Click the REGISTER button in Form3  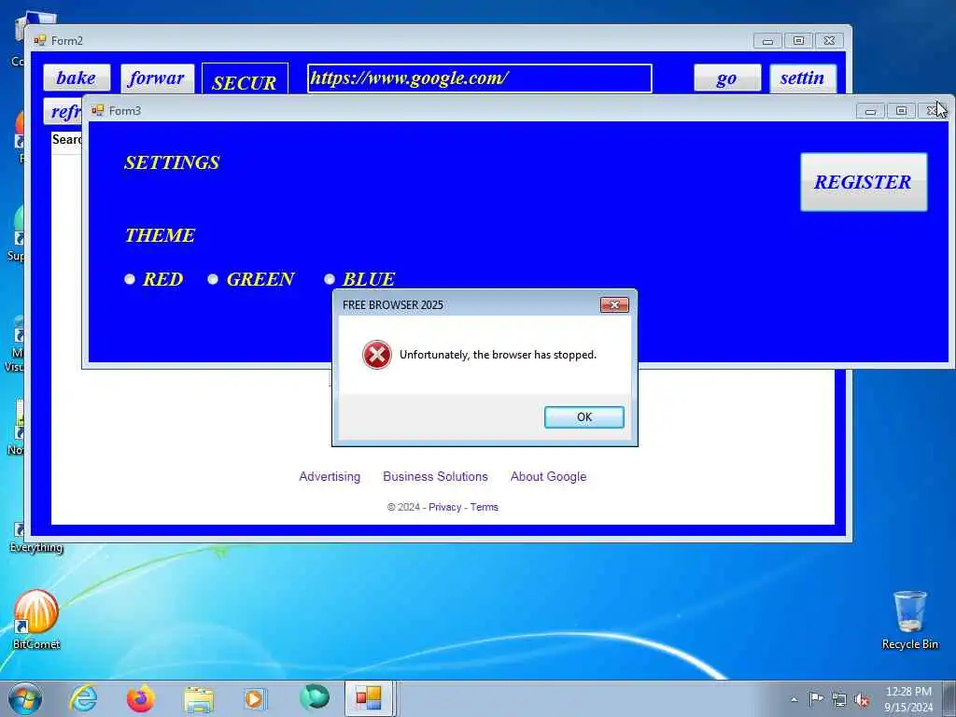pyautogui.click(x=864, y=182)
